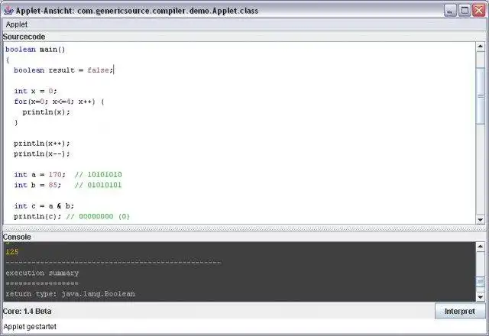Click the sourcecode vertical scrollbar thumb
This screenshot has height=336, width=489.
tap(481, 95)
